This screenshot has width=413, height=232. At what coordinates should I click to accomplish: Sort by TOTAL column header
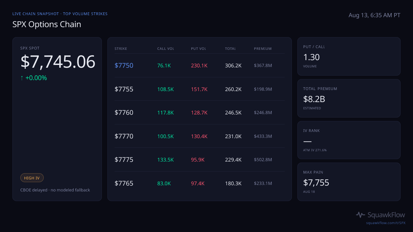pyautogui.click(x=230, y=49)
